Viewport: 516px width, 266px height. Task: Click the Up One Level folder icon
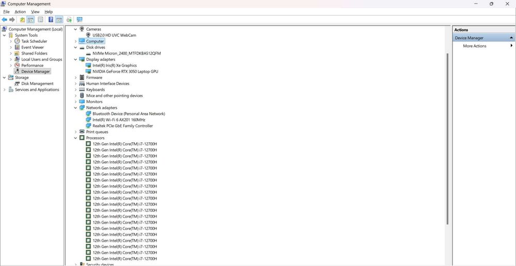click(x=22, y=20)
